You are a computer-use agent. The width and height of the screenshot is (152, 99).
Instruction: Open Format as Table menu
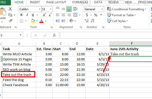[x=122, y=15]
